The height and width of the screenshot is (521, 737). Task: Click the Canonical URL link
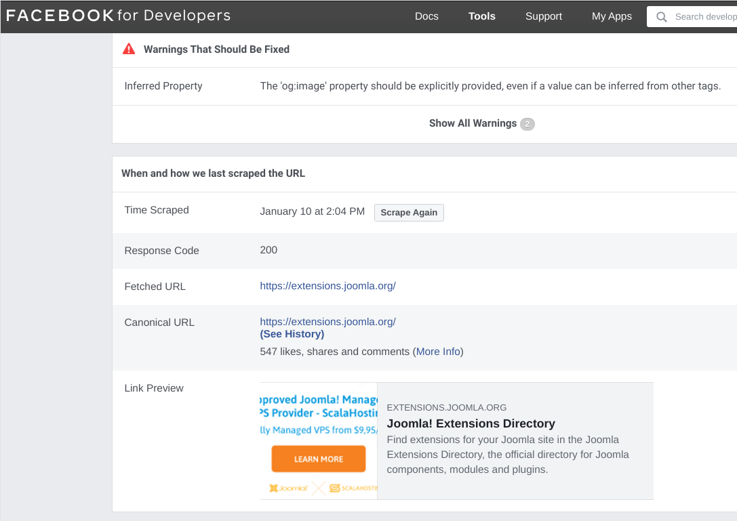(327, 322)
